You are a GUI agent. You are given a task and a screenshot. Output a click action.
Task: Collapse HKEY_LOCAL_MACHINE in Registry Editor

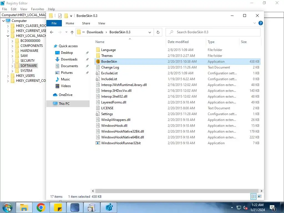(8, 36)
